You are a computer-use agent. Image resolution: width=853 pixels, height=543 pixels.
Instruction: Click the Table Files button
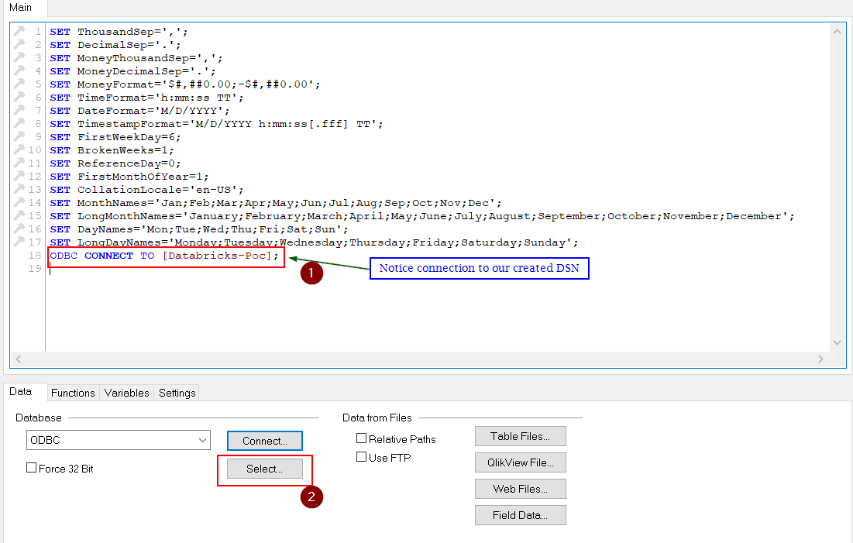point(520,435)
